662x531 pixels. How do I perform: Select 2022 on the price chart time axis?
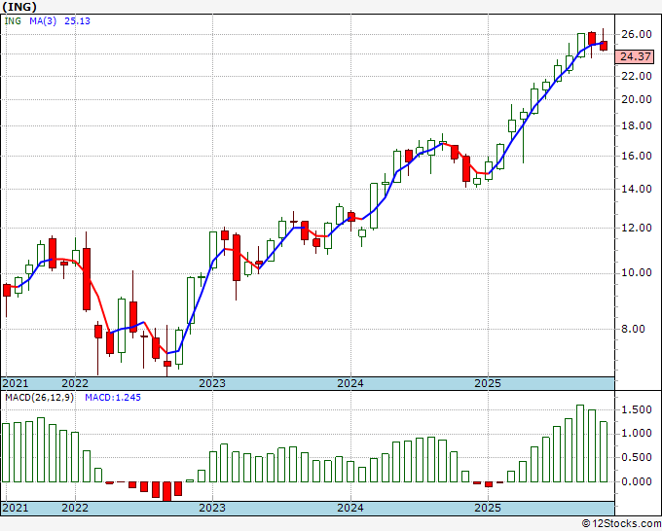(75, 383)
